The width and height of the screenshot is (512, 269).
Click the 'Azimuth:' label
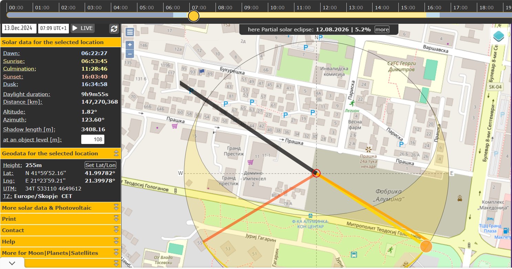coord(15,120)
